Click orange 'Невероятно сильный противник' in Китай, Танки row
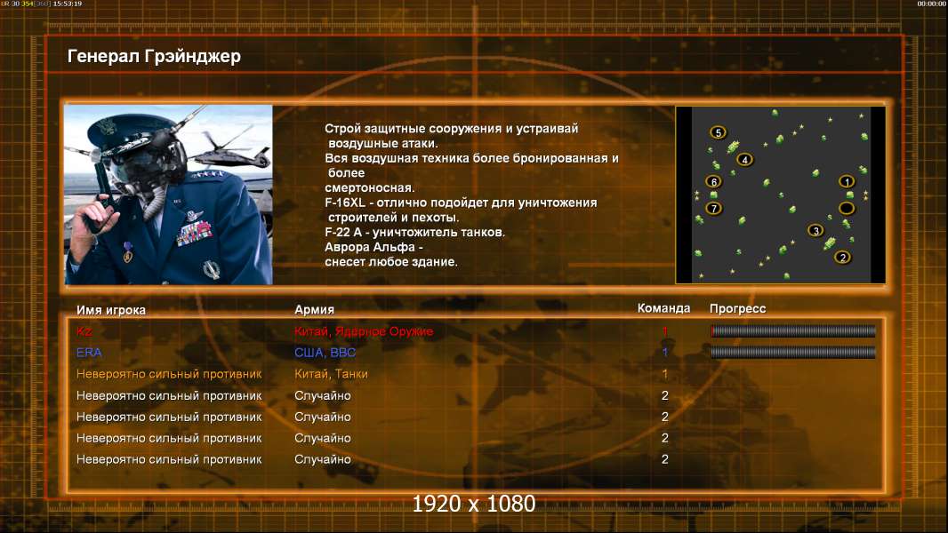Image resolution: width=948 pixels, height=533 pixels. click(x=169, y=374)
